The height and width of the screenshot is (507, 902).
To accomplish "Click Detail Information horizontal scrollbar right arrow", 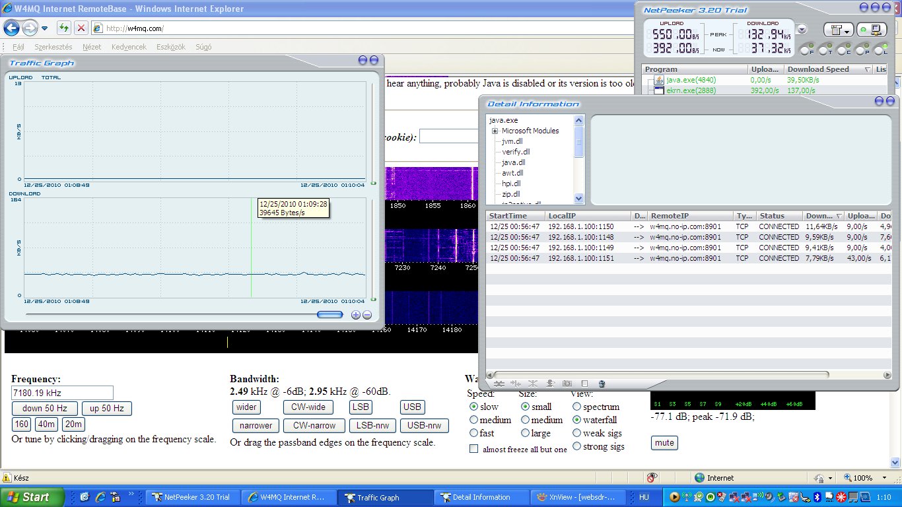I will tap(886, 374).
